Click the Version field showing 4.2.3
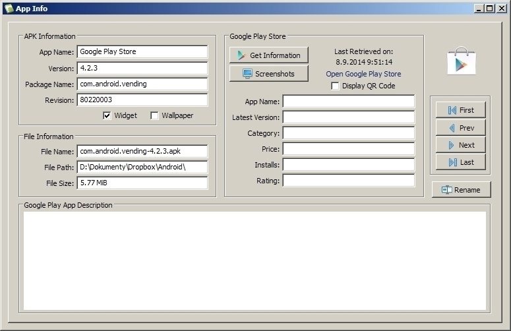The height and width of the screenshot is (331, 511). pos(142,68)
